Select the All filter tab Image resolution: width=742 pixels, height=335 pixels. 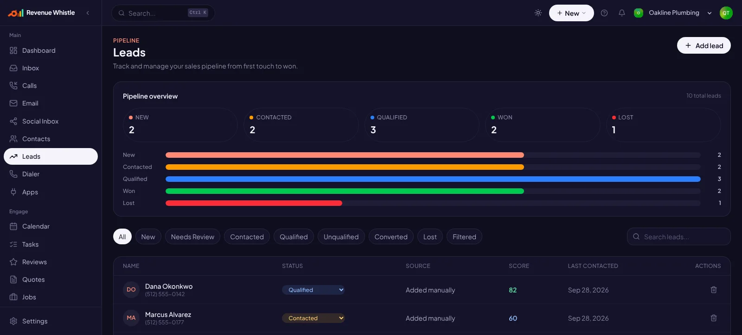[122, 237]
